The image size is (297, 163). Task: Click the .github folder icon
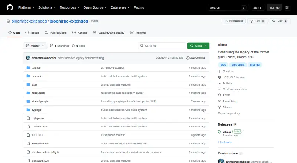[28, 67]
